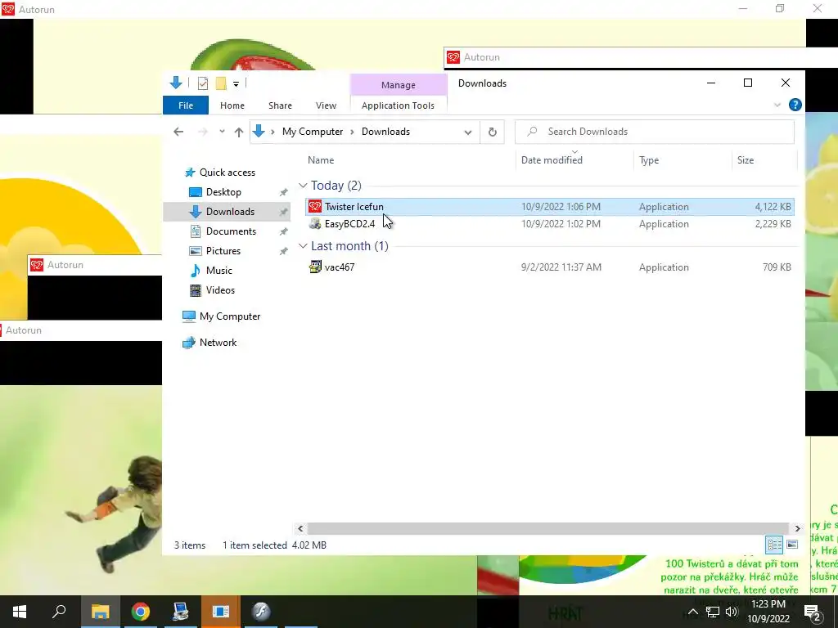
Task: Switch to Details view layout icon
Action: (x=774, y=545)
